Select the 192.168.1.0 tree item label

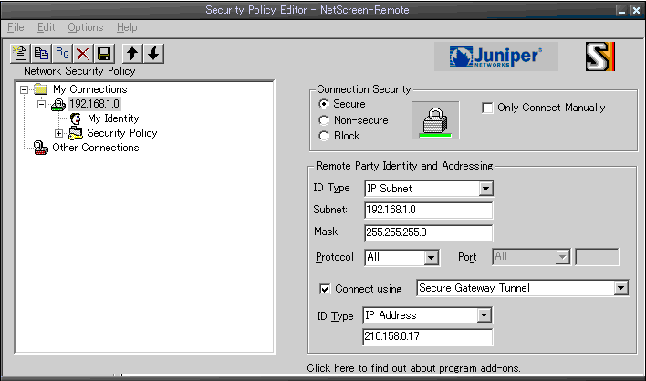click(x=94, y=104)
